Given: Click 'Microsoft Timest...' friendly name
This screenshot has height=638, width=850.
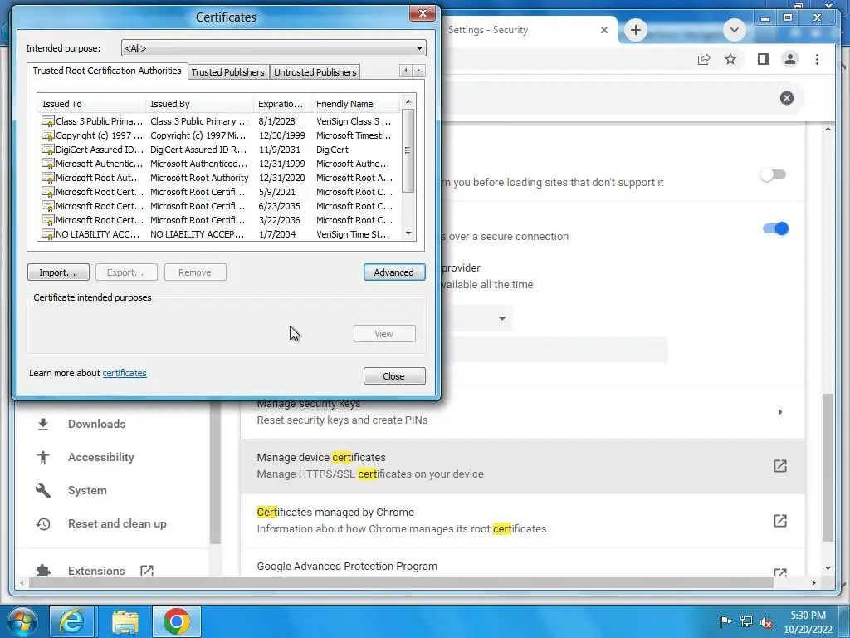Looking at the screenshot, I should click(x=354, y=135).
